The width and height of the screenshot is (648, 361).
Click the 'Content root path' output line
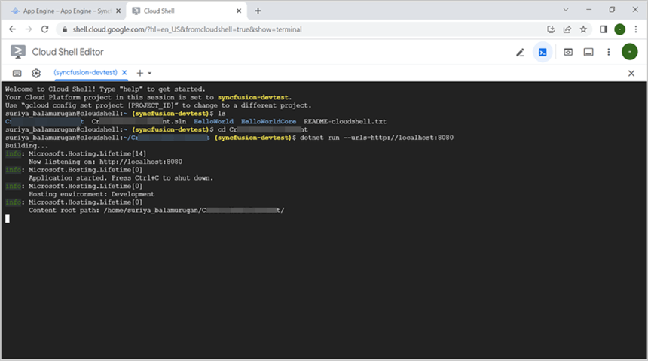coord(156,210)
